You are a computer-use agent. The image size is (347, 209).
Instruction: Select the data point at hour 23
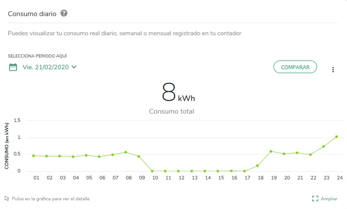pos(324,146)
